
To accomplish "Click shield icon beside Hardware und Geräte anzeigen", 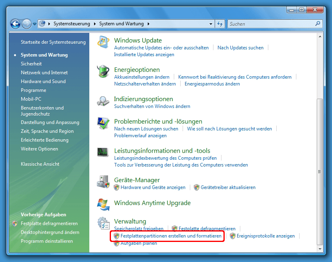I will click(117, 187).
